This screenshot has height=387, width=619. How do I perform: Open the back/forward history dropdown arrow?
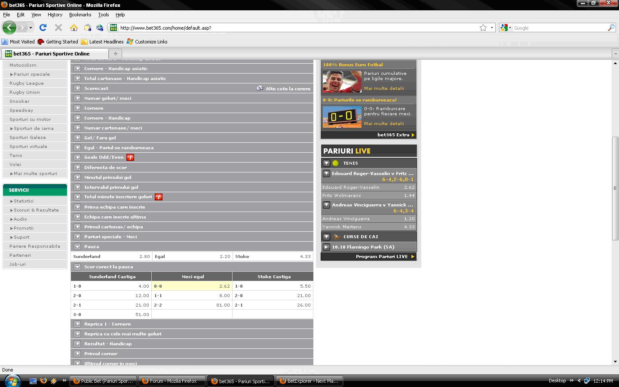click(x=31, y=28)
